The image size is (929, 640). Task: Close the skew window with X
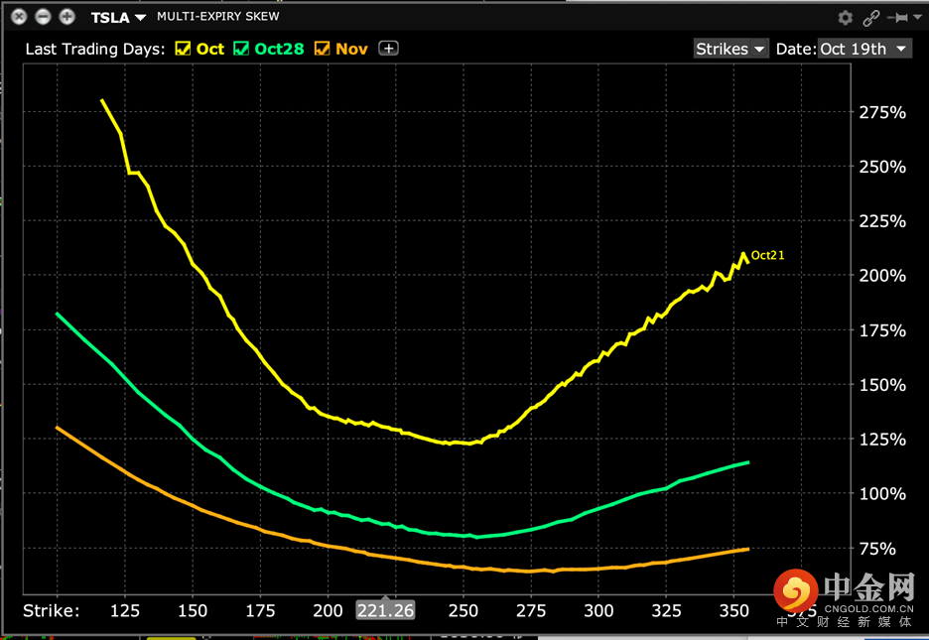19,17
